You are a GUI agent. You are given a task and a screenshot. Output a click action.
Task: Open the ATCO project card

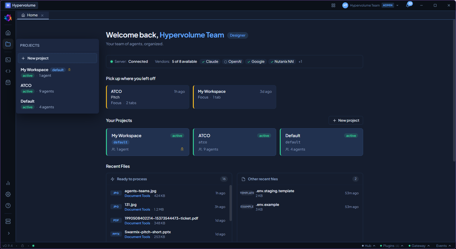pyautogui.click(x=235, y=142)
